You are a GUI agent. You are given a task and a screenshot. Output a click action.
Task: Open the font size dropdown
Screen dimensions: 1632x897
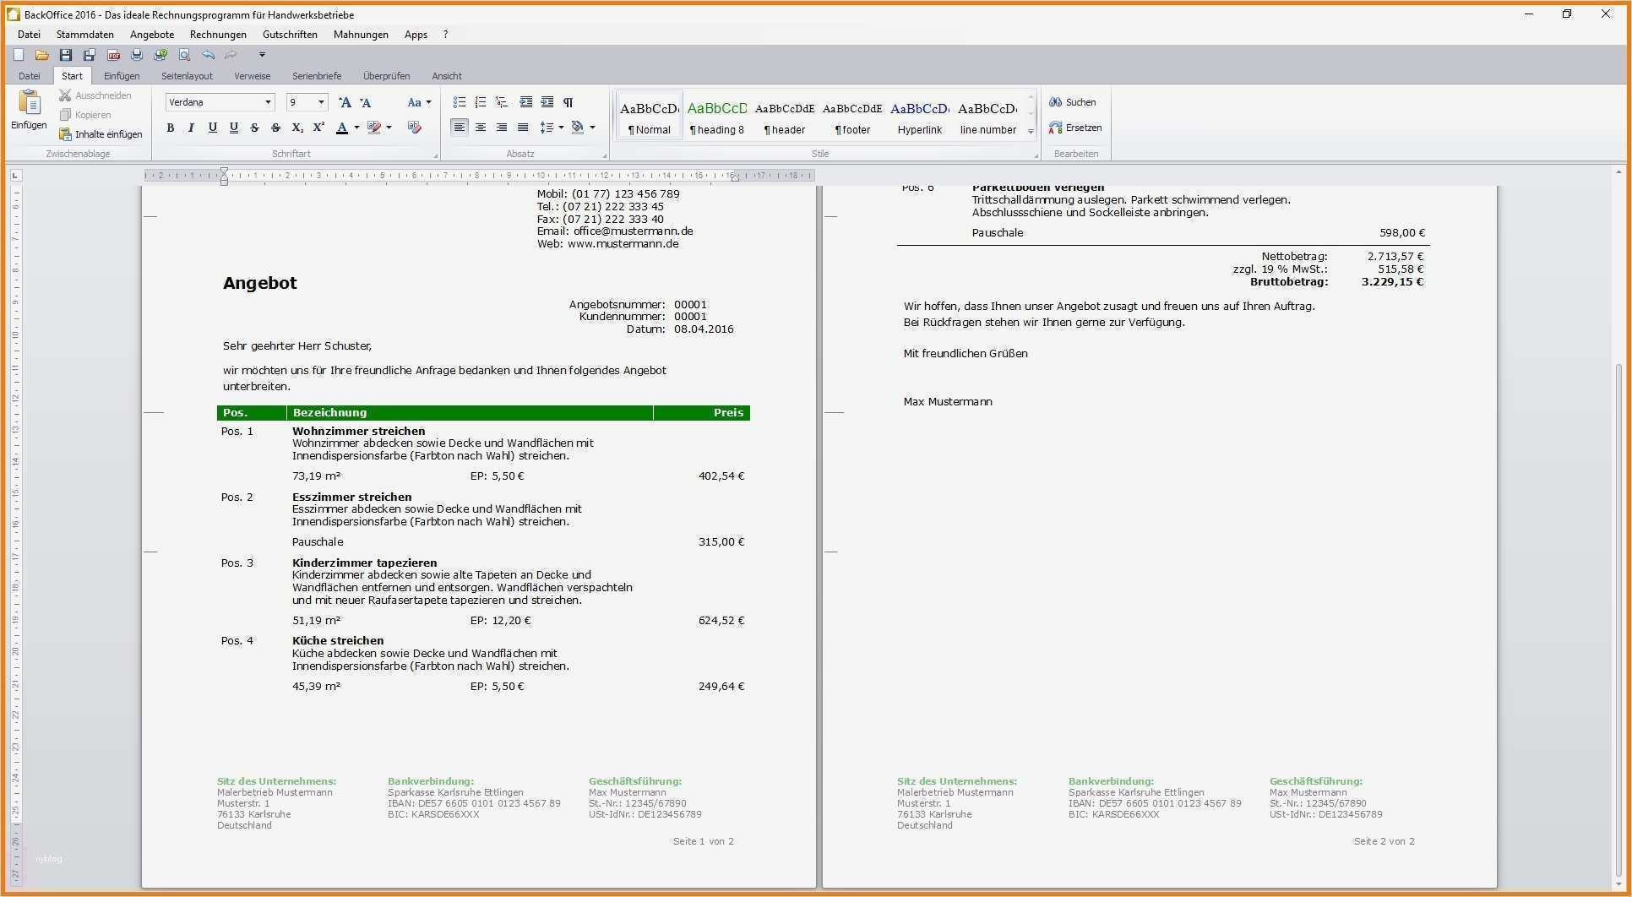pyautogui.click(x=321, y=102)
